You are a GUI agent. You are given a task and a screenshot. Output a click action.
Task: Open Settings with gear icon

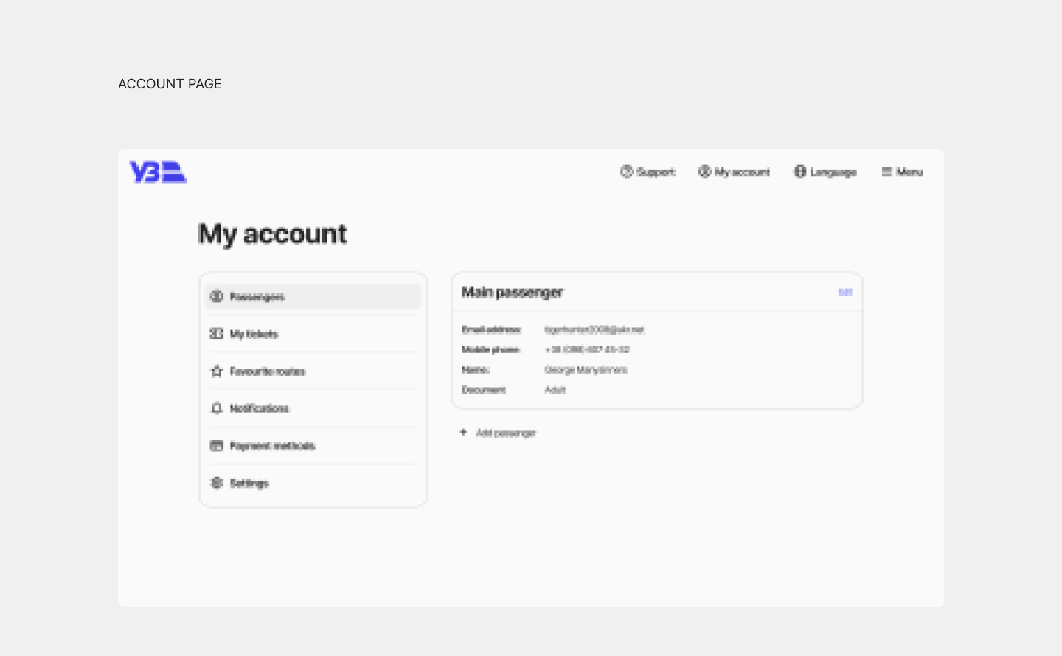(x=249, y=484)
